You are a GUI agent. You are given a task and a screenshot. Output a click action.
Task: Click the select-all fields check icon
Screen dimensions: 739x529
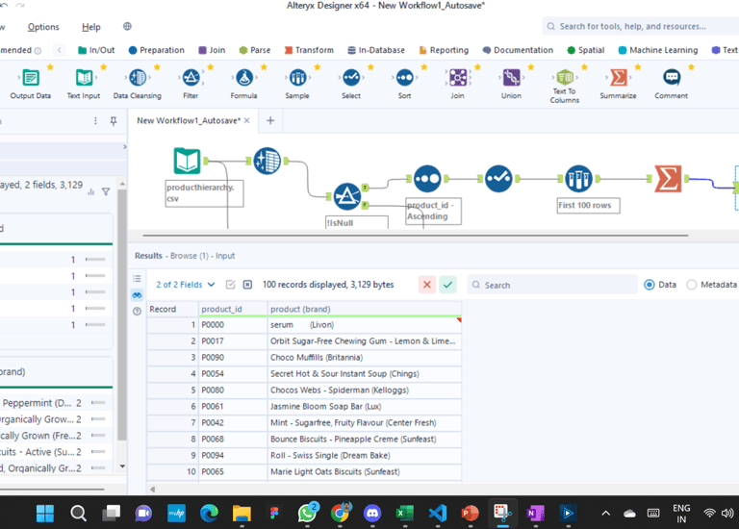tap(231, 285)
